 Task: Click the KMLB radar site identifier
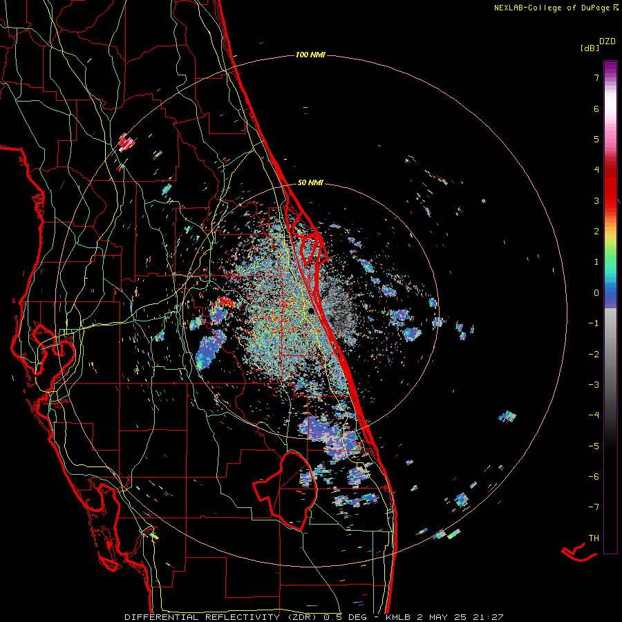coord(398,617)
